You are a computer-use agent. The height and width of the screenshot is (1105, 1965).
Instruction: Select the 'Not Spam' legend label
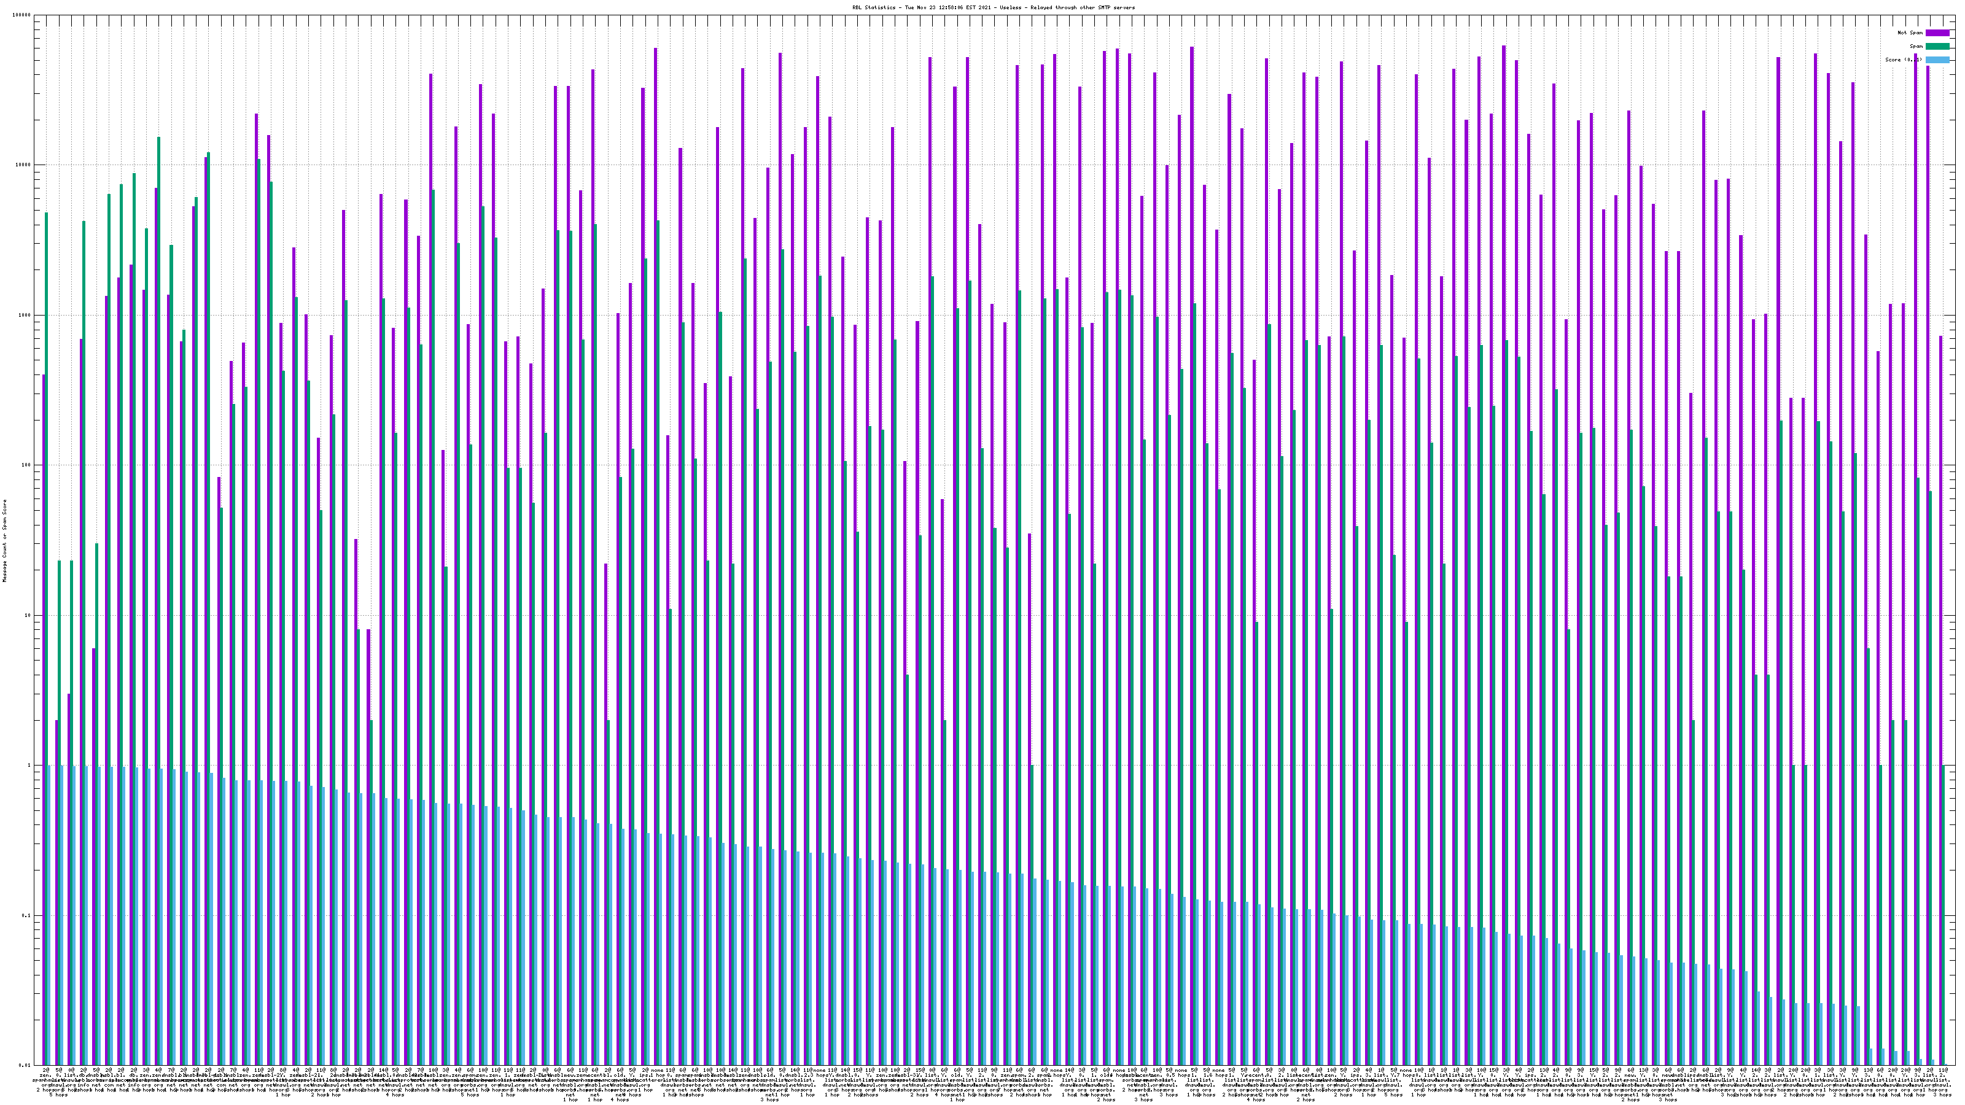[x=1910, y=33]
